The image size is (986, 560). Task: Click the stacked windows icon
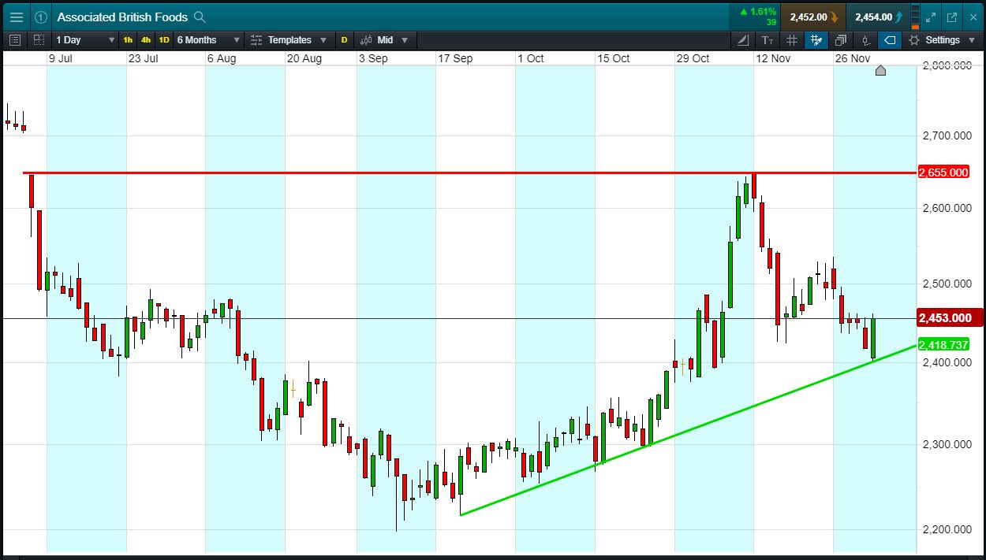[x=841, y=39]
